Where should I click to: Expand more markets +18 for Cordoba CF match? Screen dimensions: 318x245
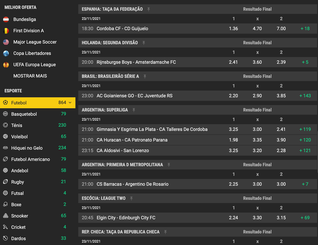click(305, 29)
